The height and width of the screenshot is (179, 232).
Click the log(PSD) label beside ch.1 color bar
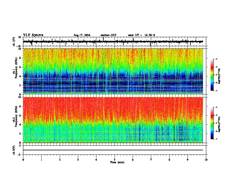point(219,76)
